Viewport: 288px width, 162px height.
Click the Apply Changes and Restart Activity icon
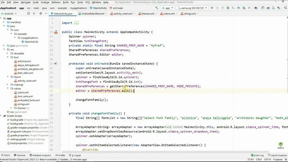(217, 8)
